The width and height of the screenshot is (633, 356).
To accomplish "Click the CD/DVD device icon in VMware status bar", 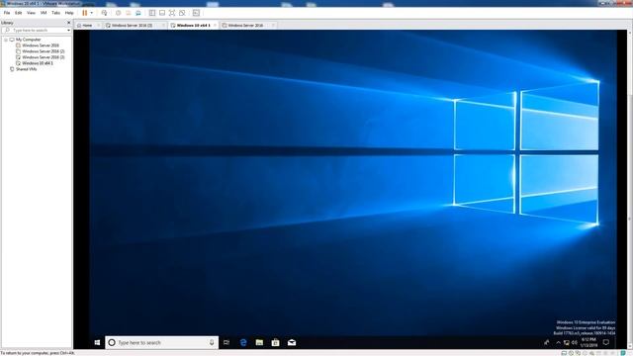I will 571,353.
